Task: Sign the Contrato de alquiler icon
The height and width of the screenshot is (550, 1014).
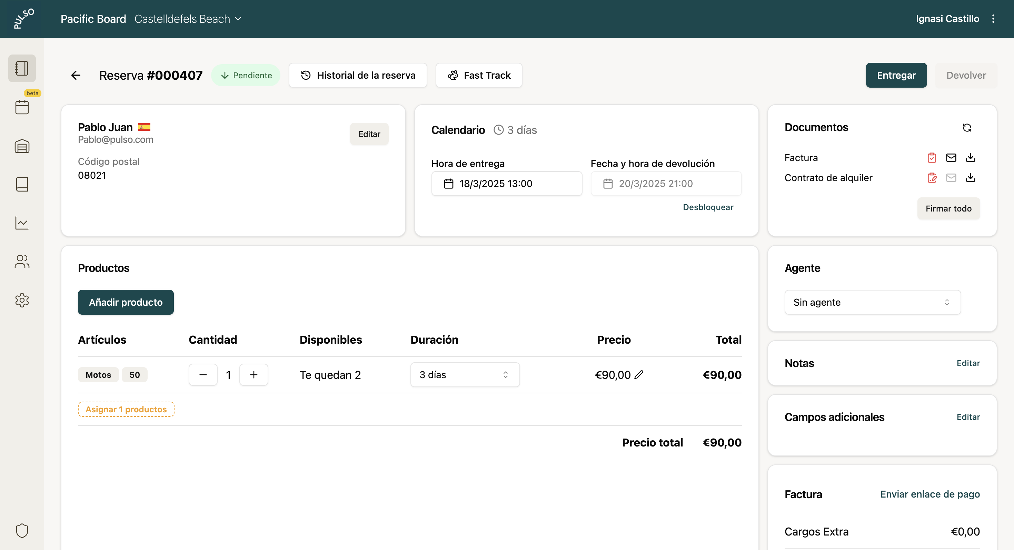Action: click(932, 178)
